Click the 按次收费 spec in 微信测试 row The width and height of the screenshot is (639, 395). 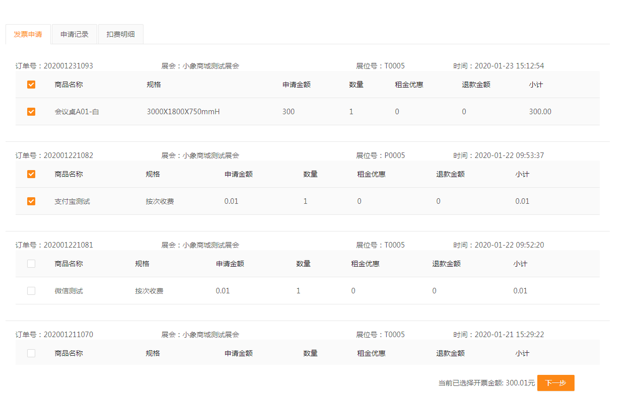click(150, 291)
